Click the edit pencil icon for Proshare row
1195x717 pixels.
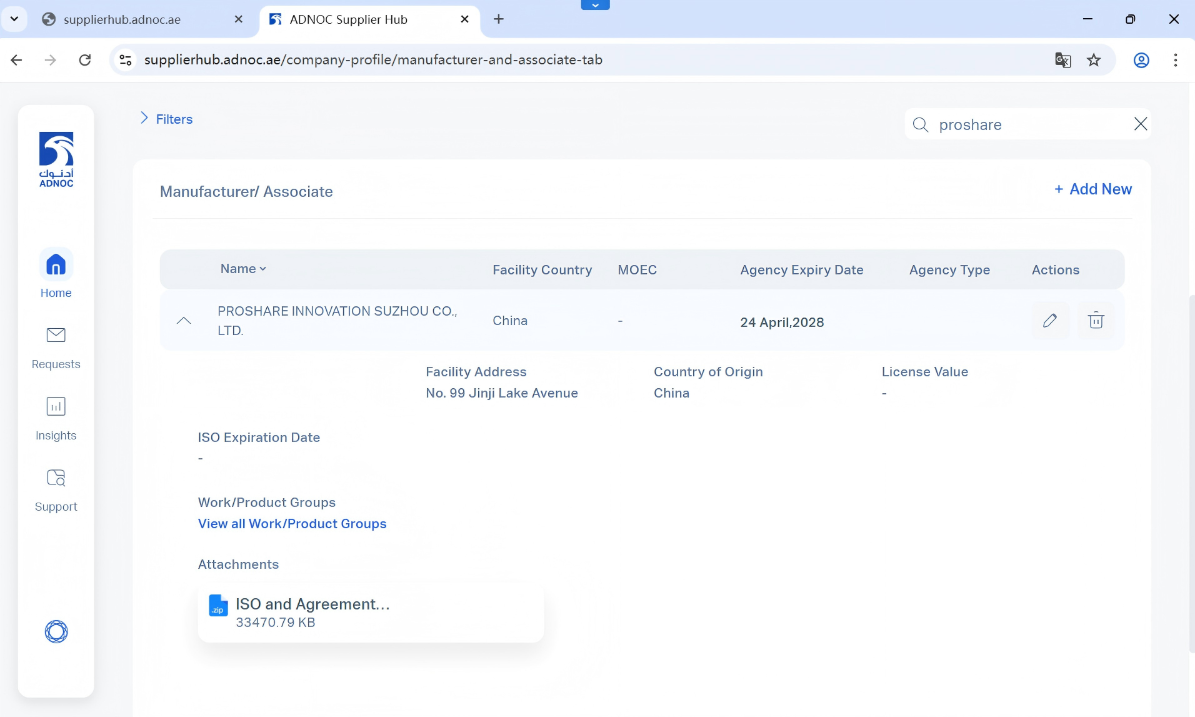[1050, 321]
